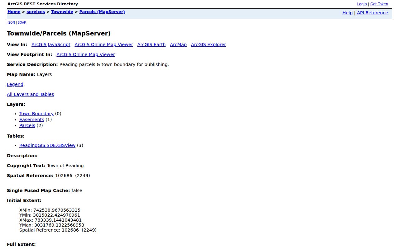This screenshot has height=249, width=399.
Task: Click the YMin value 3015022.424970961
Action: (x=56, y=215)
